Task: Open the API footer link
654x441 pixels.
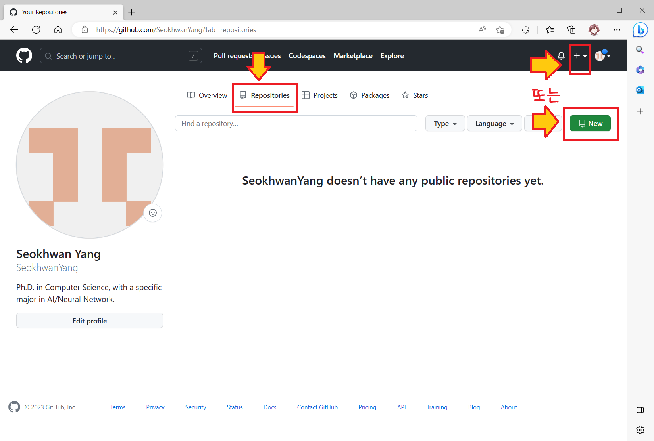Action: [x=401, y=407]
